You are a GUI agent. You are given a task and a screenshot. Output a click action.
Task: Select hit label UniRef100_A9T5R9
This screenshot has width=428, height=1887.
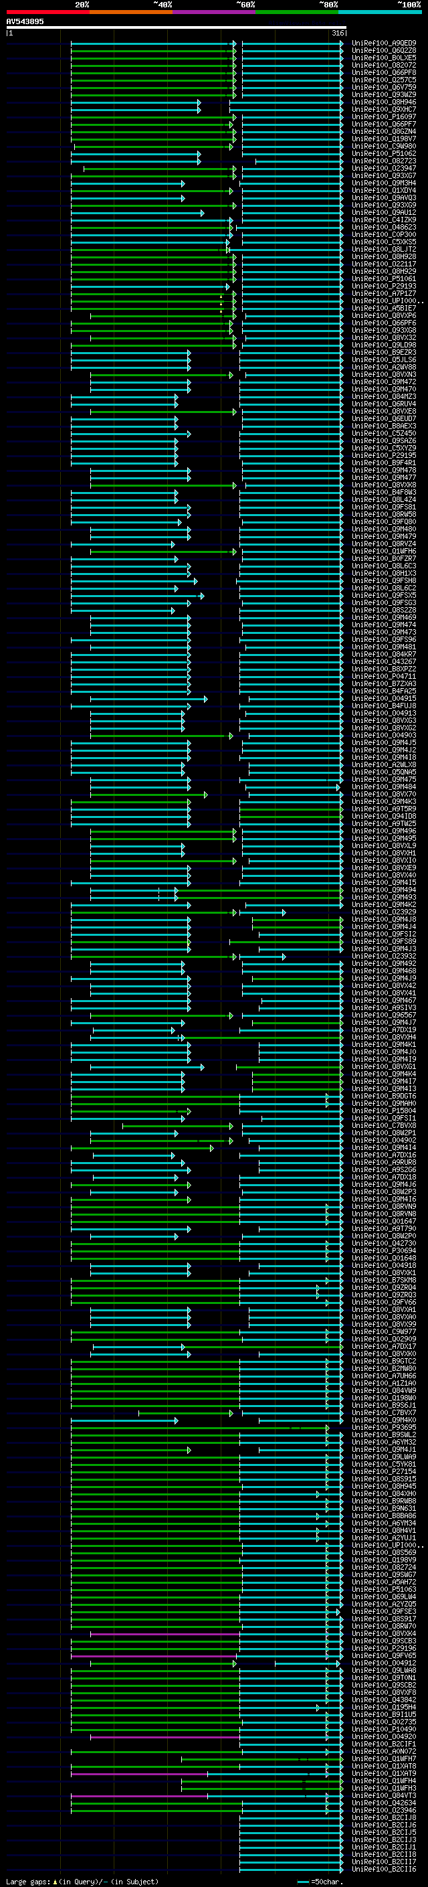pos(384,809)
